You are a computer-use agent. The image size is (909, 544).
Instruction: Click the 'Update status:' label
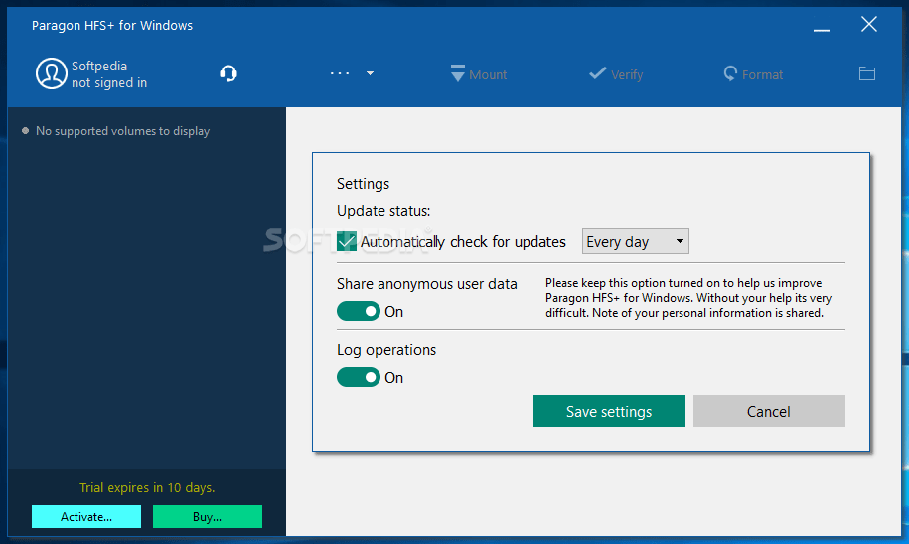(383, 211)
